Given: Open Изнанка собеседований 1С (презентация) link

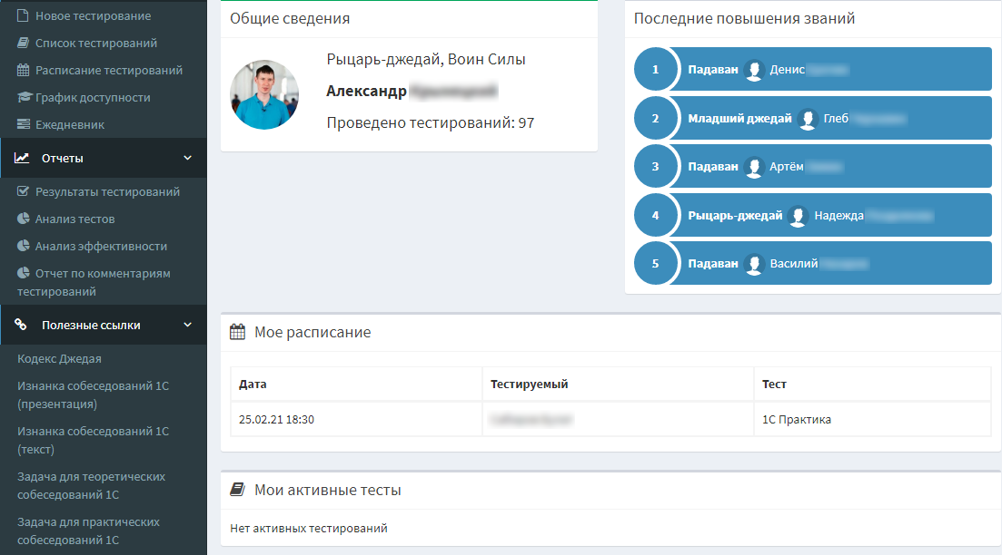Looking at the screenshot, I should pyautogui.click(x=93, y=394).
